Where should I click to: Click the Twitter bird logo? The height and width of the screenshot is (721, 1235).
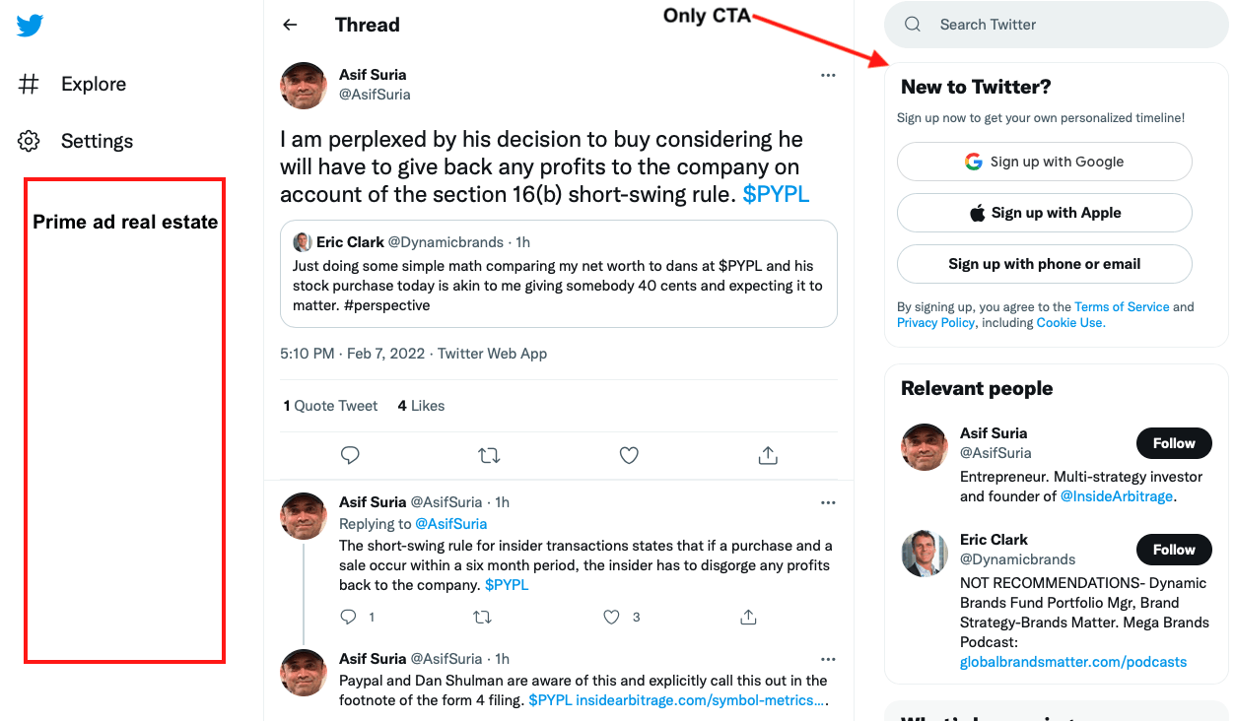(x=30, y=26)
